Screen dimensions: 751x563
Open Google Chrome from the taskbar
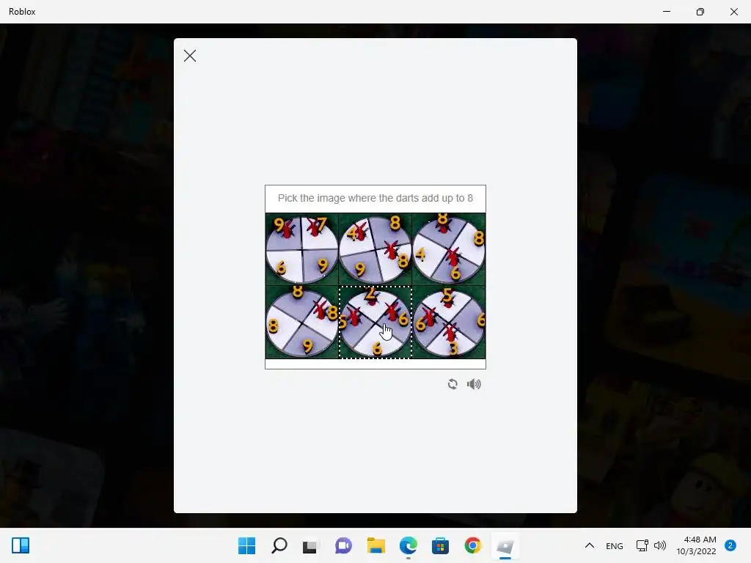pyautogui.click(x=473, y=545)
